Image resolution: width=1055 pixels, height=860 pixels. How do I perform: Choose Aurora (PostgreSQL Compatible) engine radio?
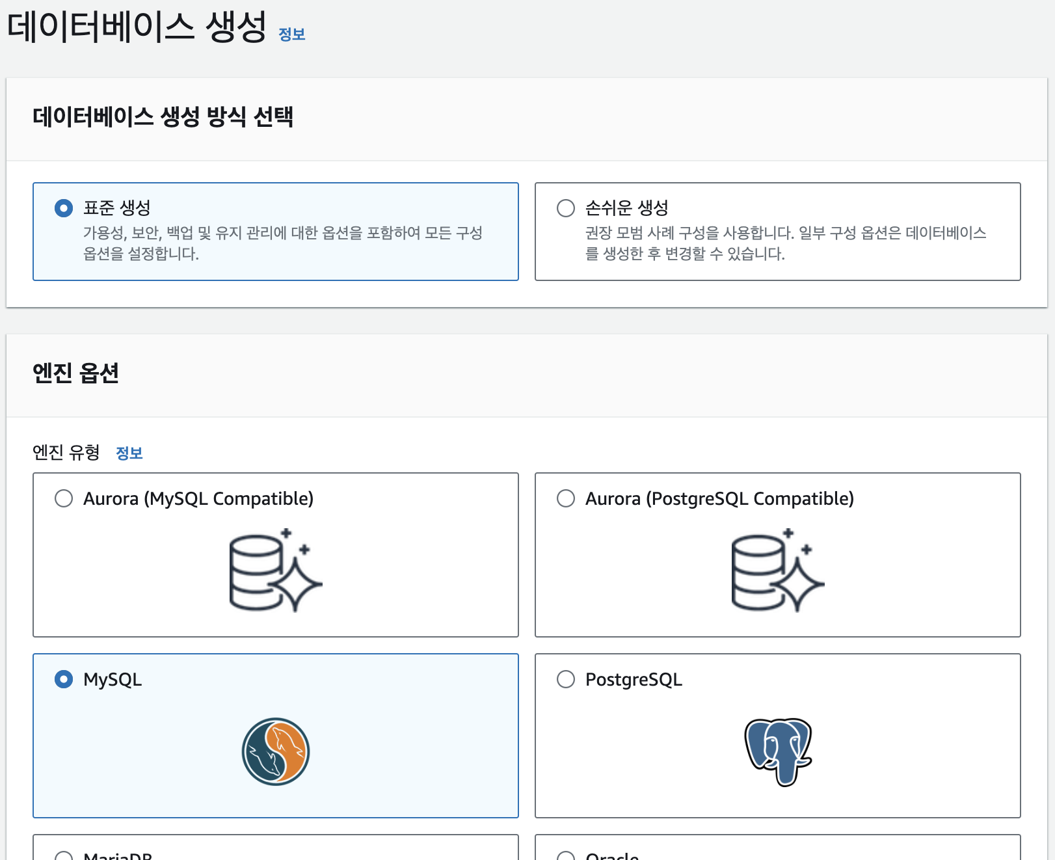tap(566, 498)
